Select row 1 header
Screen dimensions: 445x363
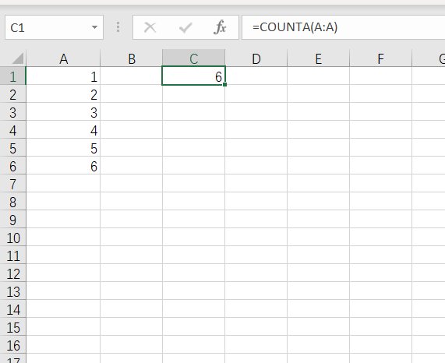coord(12,76)
